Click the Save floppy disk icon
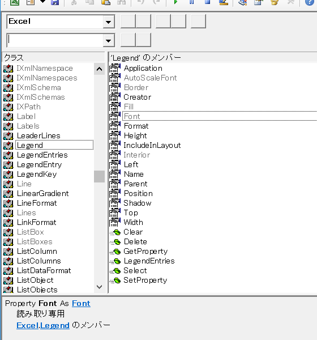The height and width of the screenshot is (340, 317). tap(55, 2)
